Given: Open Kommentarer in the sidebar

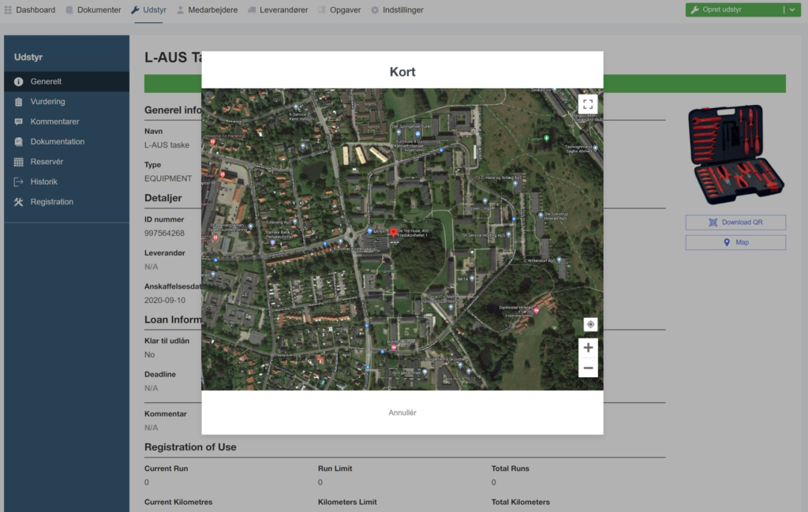Looking at the screenshot, I should (x=66, y=121).
